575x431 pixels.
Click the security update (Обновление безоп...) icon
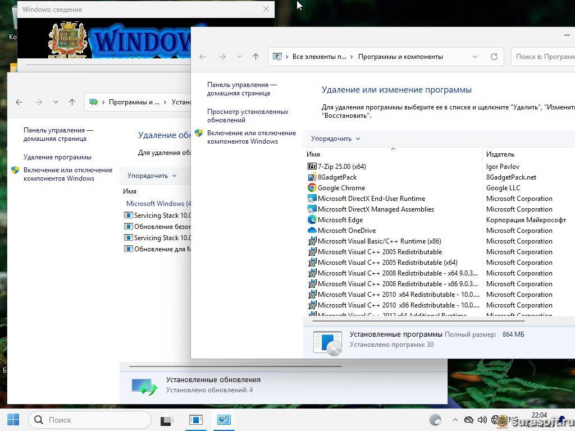coord(128,227)
